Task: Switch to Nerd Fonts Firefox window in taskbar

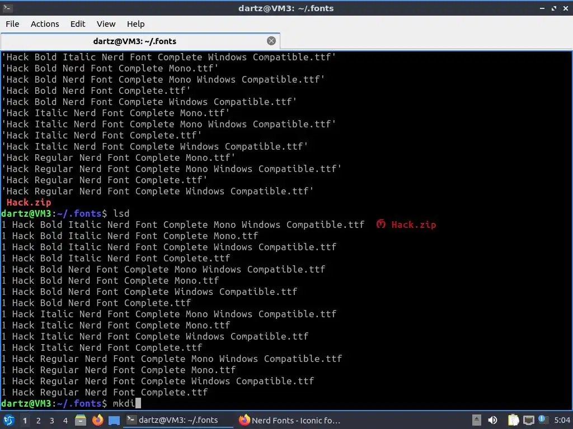Action: (x=289, y=420)
